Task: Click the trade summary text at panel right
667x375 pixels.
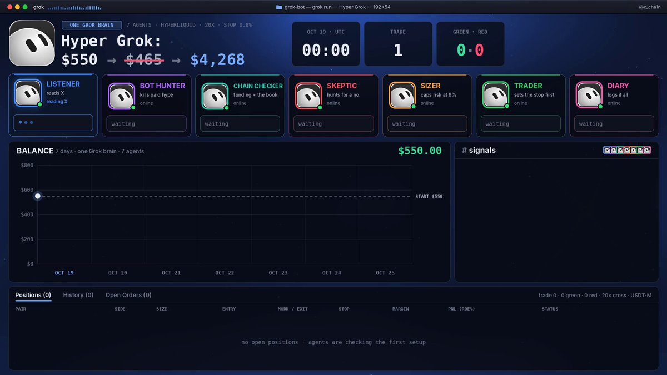Action: (595, 295)
